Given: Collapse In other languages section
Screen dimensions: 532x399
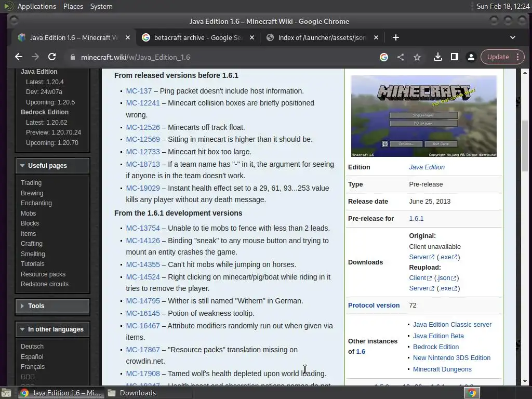Looking at the screenshot, I should pyautogui.click(x=52, y=329).
